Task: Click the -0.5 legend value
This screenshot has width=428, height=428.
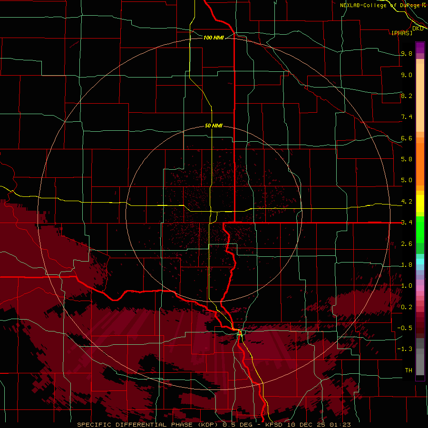Action: pyautogui.click(x=405, y=328)
